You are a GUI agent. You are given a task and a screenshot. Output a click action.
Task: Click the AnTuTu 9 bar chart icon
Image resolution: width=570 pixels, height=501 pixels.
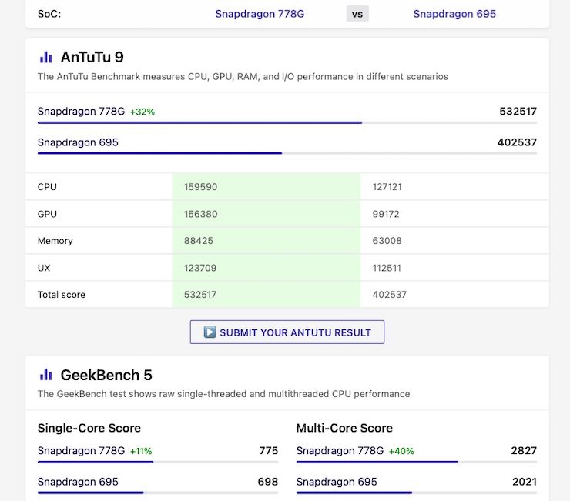45,57
